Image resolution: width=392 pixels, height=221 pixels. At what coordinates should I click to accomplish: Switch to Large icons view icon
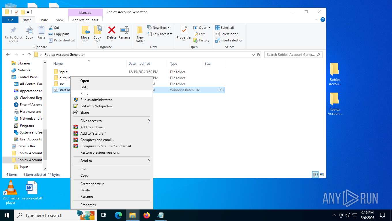coord(322,174)
